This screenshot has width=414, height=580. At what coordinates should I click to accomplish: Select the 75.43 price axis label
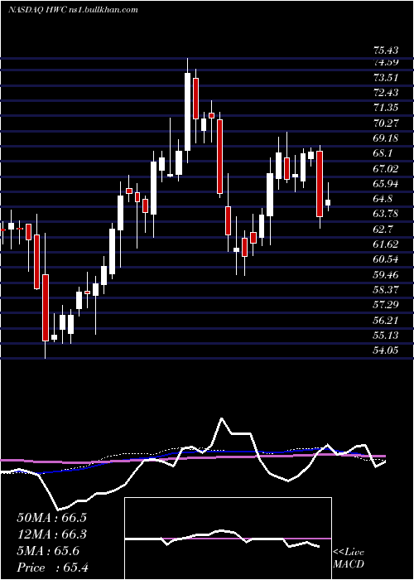click(384, 51)
